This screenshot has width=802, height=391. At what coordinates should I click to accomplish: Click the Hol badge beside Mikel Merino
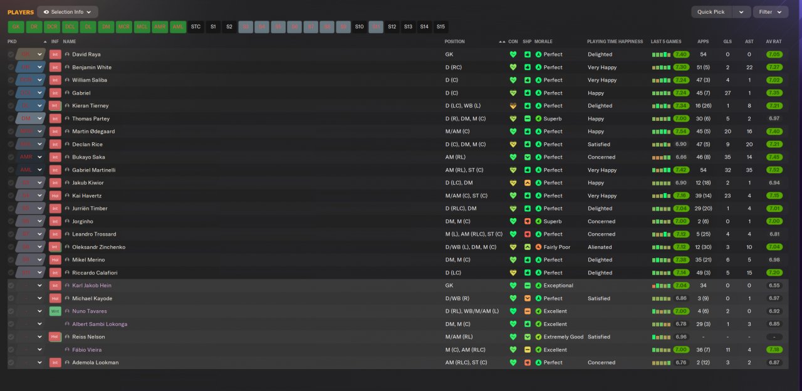click(55, 260)
